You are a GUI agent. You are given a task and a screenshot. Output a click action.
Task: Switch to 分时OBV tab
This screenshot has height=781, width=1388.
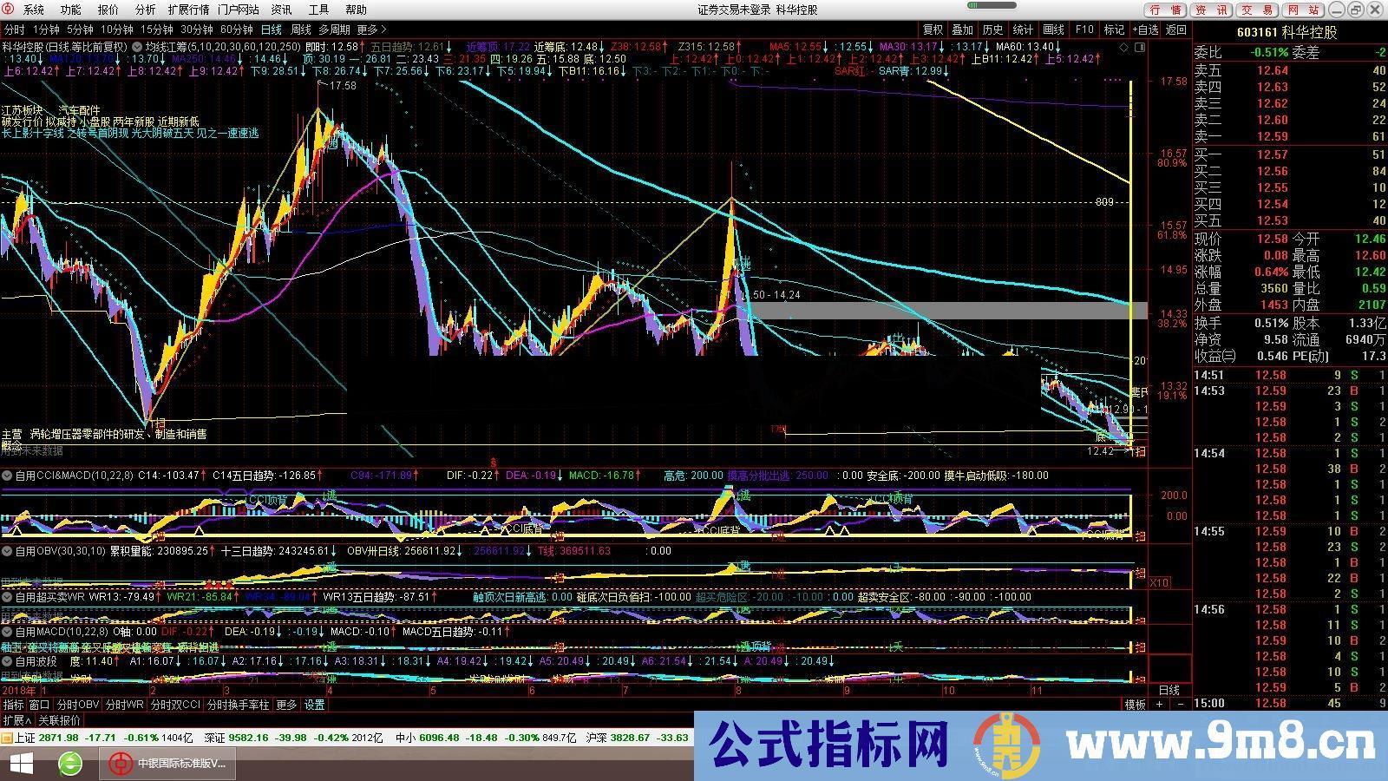click(x=78, y=705)
